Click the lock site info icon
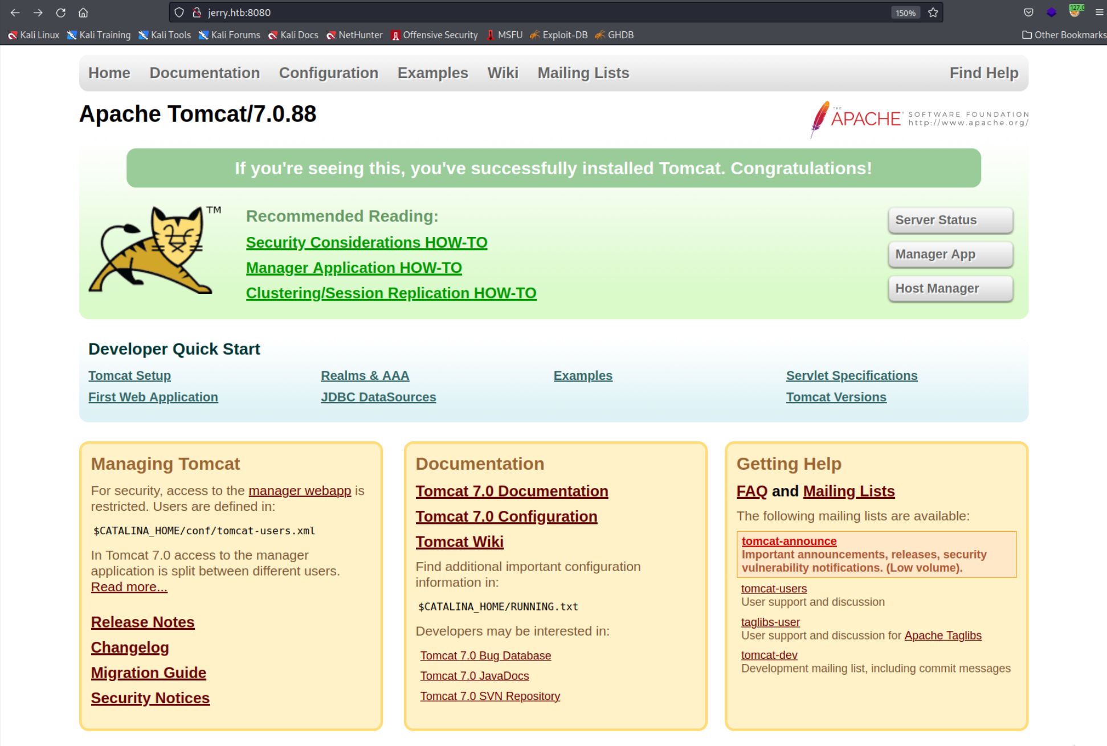 pyautogui.click(x=197, y=13)
